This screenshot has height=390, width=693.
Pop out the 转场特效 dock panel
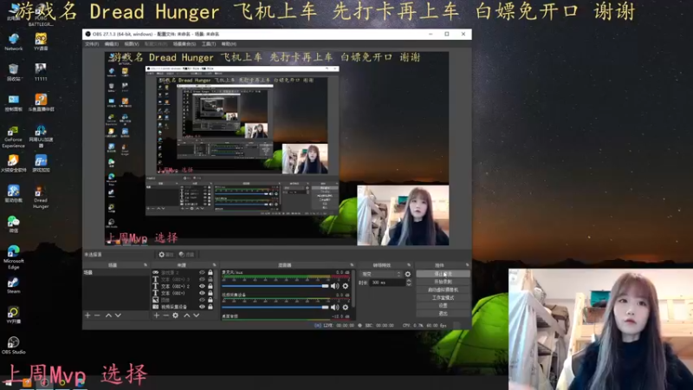pyautogui.click(x=409, y=265)
